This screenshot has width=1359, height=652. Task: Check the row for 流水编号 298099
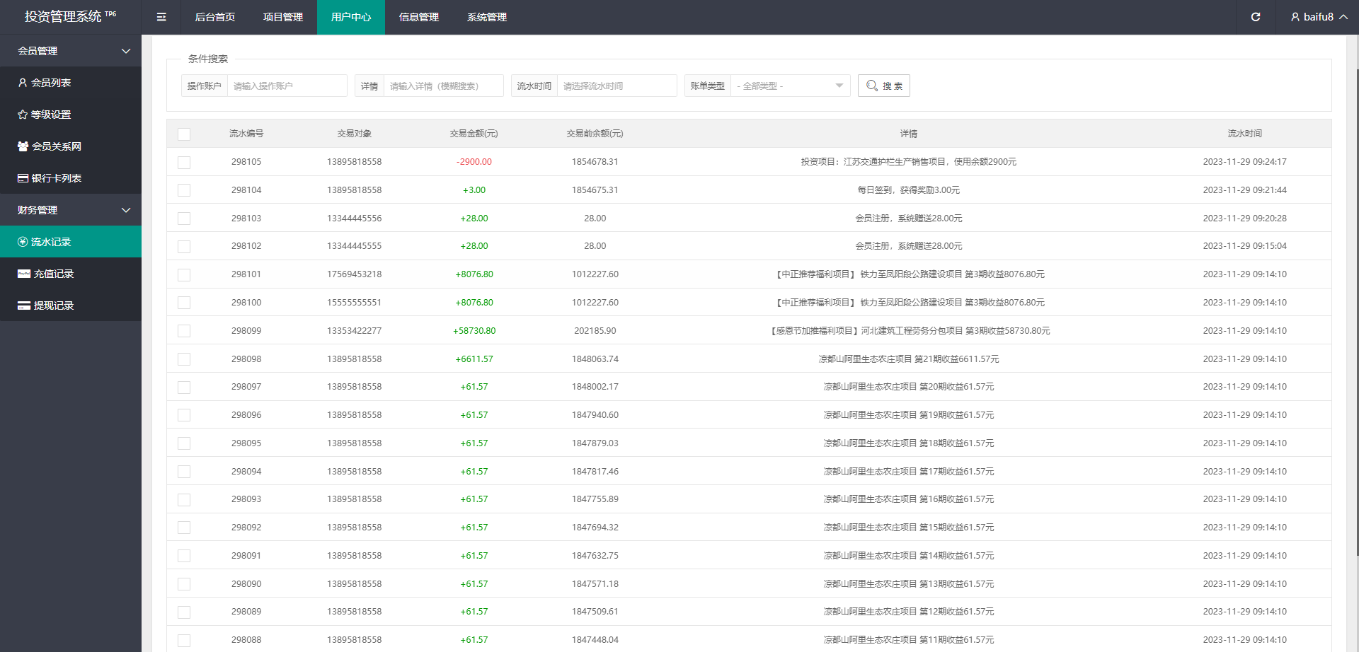point(184,331)
